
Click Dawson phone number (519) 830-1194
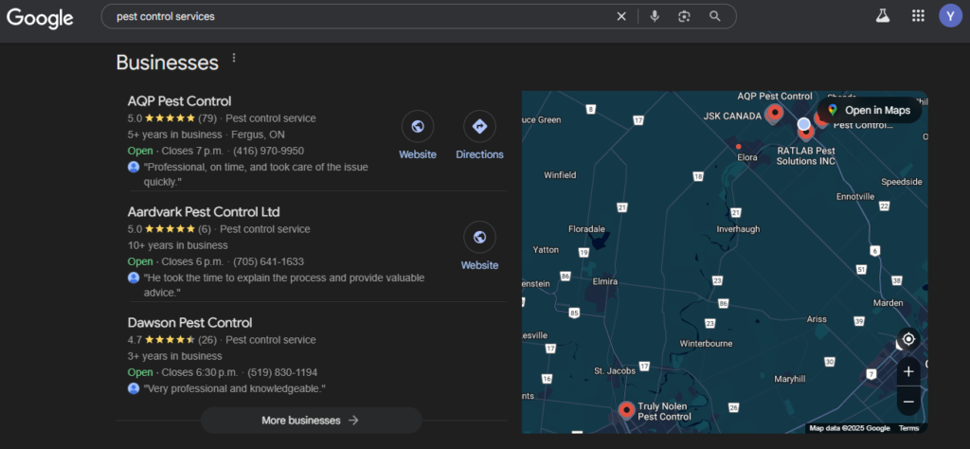(x=282, y=372)
